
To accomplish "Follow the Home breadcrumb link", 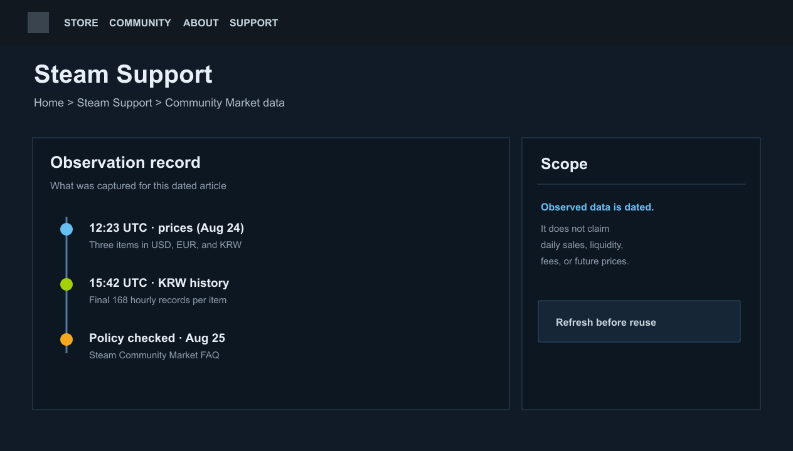I will tap(49, 103).
